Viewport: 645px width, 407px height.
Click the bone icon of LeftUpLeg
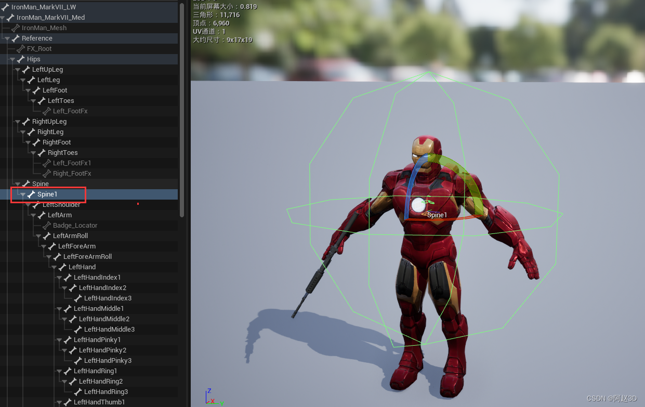(x=26, y=70)
